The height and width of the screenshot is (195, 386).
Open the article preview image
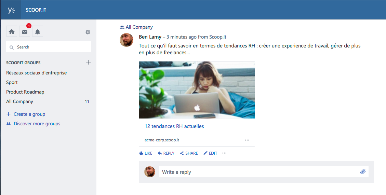[x=197, y=90]
